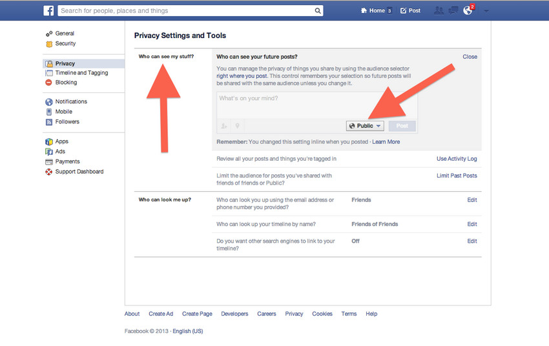Open the notifications globe icon

coord(468,11)
